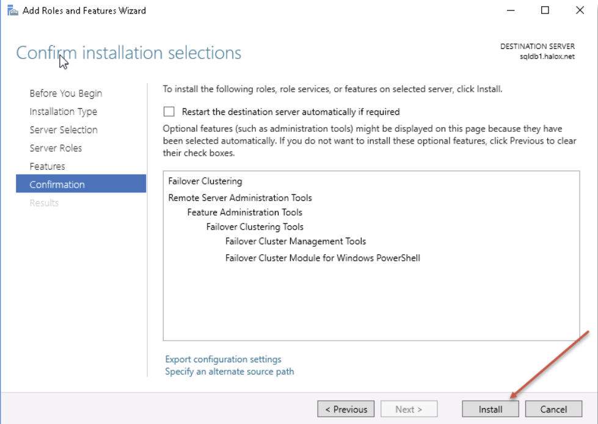The image size is (598, 424).
Task: Click the sqldb1.halox.net server name
Action: click(x=547, y=56)
